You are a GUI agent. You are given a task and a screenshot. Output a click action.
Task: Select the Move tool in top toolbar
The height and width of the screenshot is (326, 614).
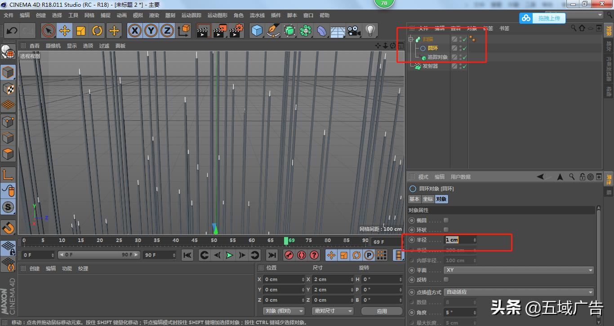(x=65, y=31)
